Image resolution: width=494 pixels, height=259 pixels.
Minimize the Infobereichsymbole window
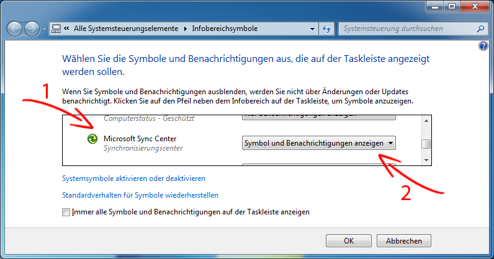435,6
